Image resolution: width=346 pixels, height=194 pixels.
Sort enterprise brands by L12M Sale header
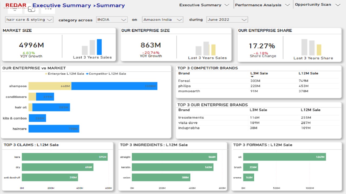(x=311, y=110)
